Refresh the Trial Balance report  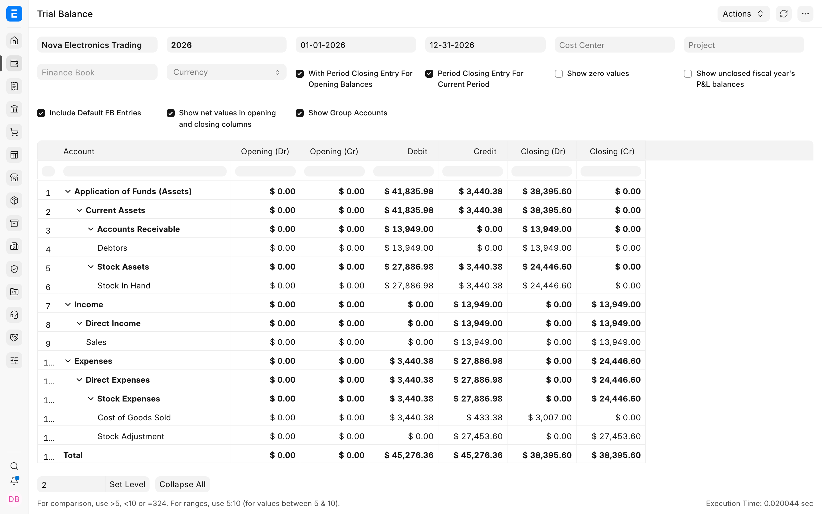pyautogui.click(x=784, y=14)
